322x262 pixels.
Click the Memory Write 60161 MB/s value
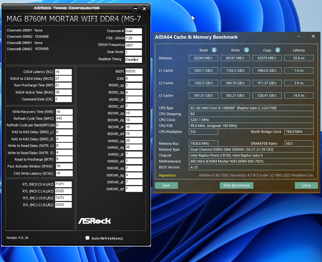(235, 58)
